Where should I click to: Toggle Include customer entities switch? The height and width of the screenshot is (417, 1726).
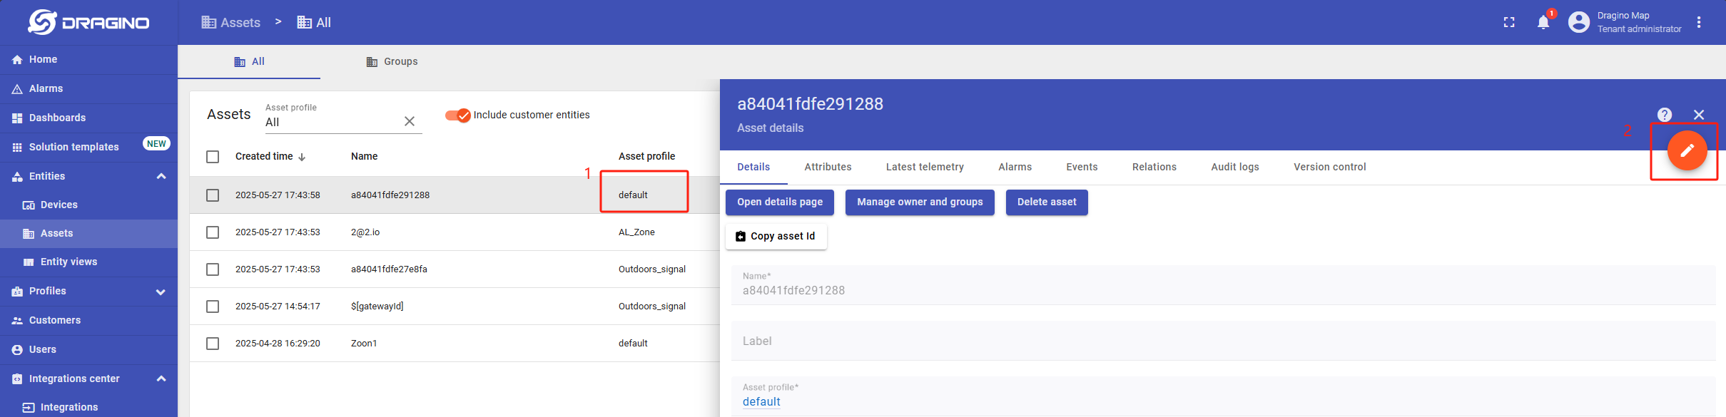pyautogui.click(x=458, y=115)
